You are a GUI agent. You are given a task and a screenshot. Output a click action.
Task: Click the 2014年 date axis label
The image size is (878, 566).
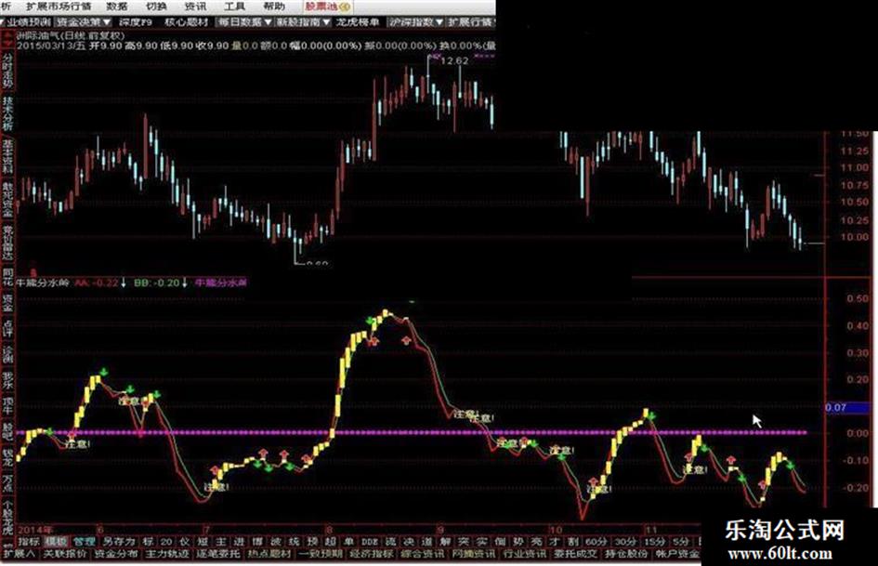tap(36, 530)
